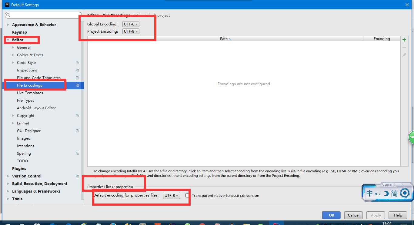Select the TODO settings item
Screen dimensions: 414x225
(x=22, y=161)
